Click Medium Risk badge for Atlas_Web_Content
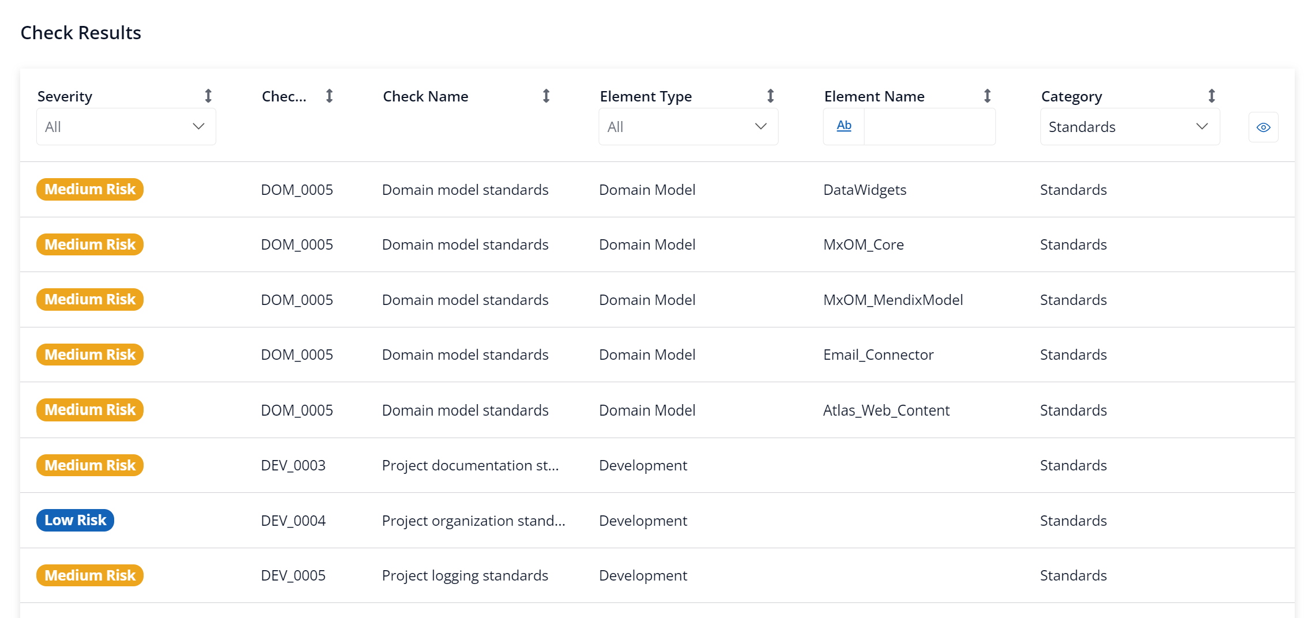The height and width of the screenshot is (618, 1308). tap(90, 410)
